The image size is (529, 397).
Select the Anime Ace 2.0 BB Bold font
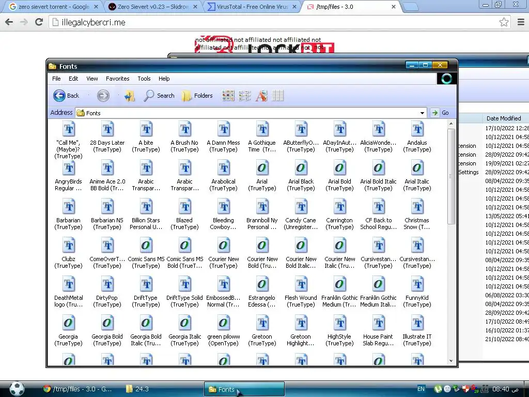pyautogui.click(x=107, y=176)
